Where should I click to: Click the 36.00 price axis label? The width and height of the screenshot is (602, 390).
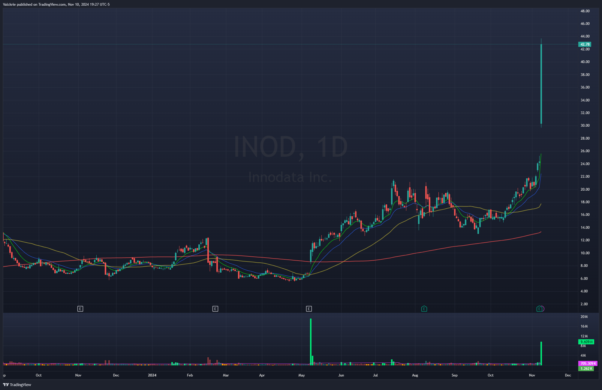(585, 87)
